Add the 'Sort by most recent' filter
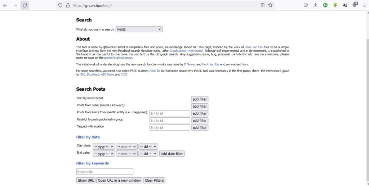Viewport: 369px width, 186px height. tap(200, 99)
